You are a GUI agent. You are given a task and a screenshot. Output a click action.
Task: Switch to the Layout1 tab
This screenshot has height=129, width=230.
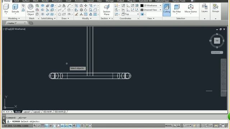[27, 112]
